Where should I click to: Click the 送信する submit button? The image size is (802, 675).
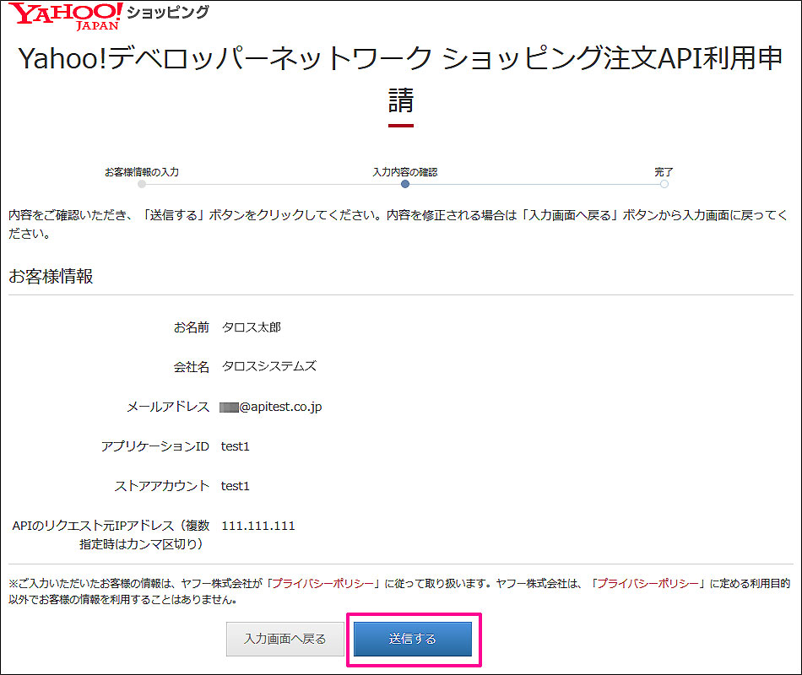[413, 639]
